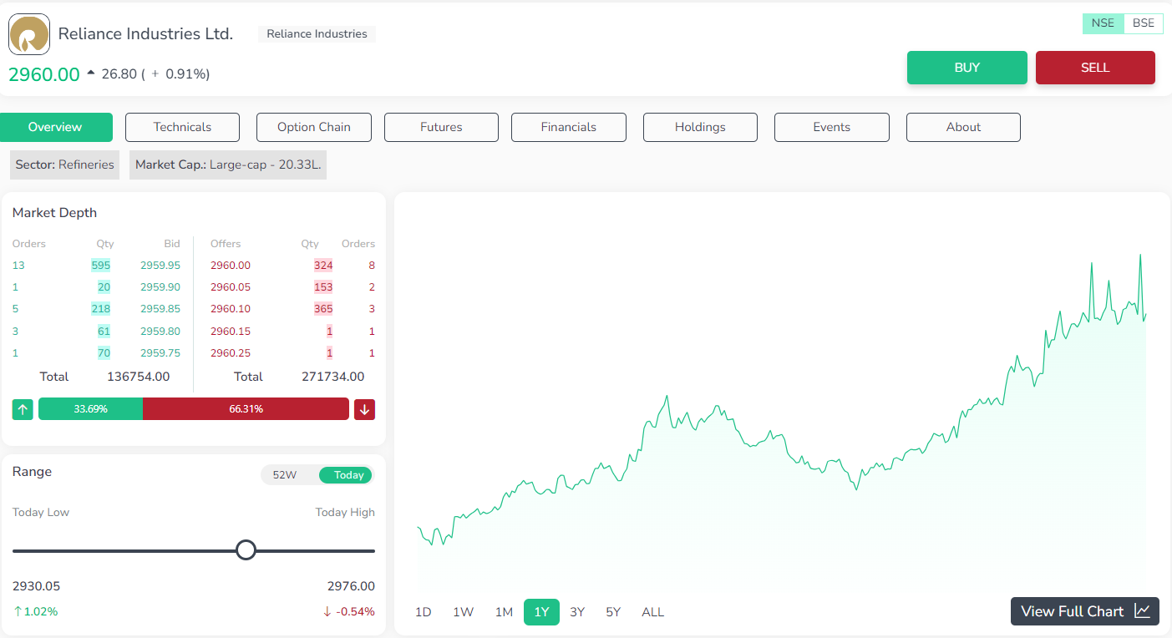Switch exchange to BSE

[1144, 23]
